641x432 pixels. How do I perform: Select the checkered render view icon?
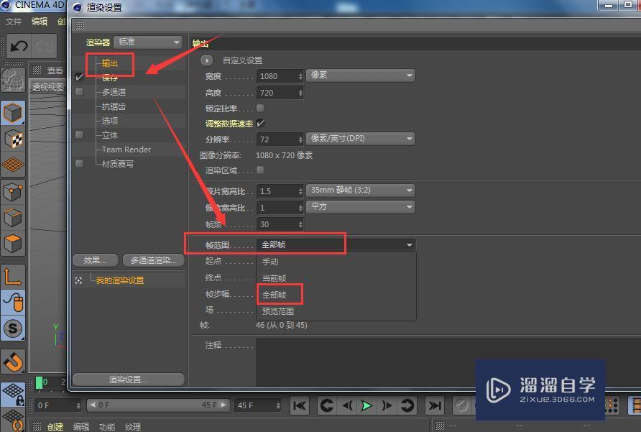[12, 139]
